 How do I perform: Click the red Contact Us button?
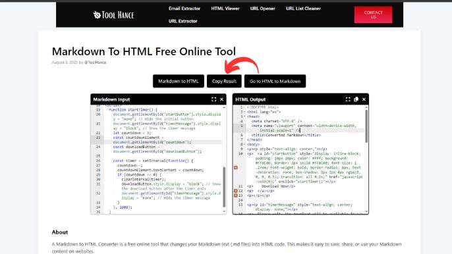tap(374, 14)
